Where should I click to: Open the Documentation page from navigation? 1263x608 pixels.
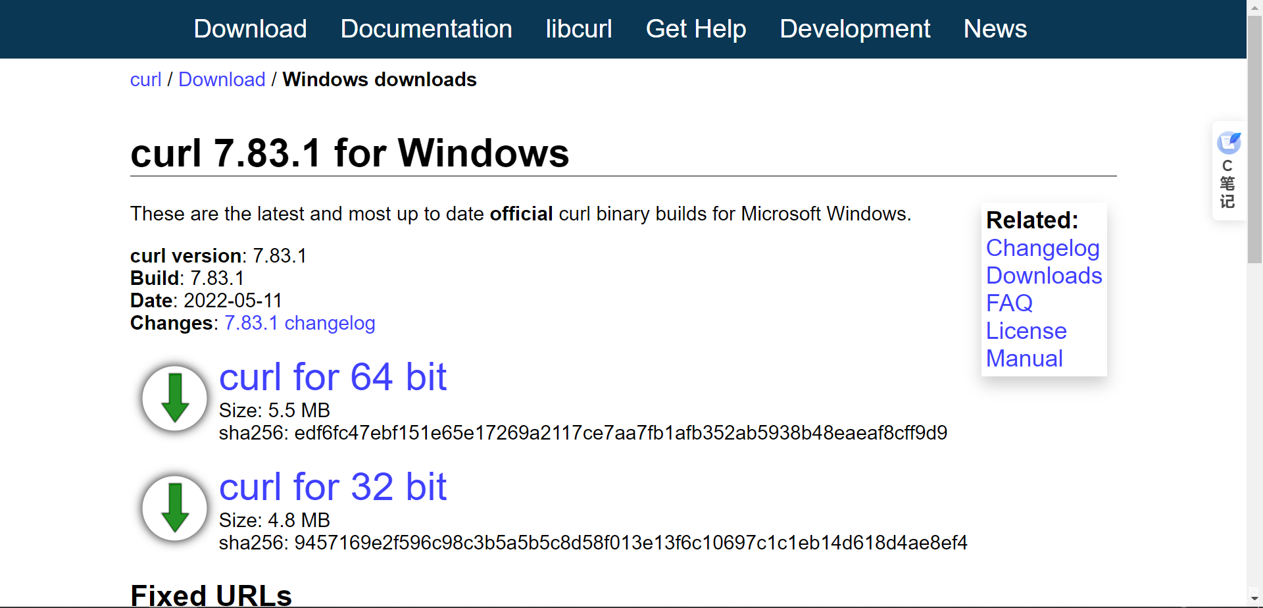426,29
